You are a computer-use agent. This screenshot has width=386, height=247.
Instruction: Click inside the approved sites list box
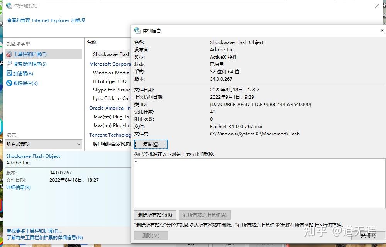pyautogui.click(x=259, y=183)
